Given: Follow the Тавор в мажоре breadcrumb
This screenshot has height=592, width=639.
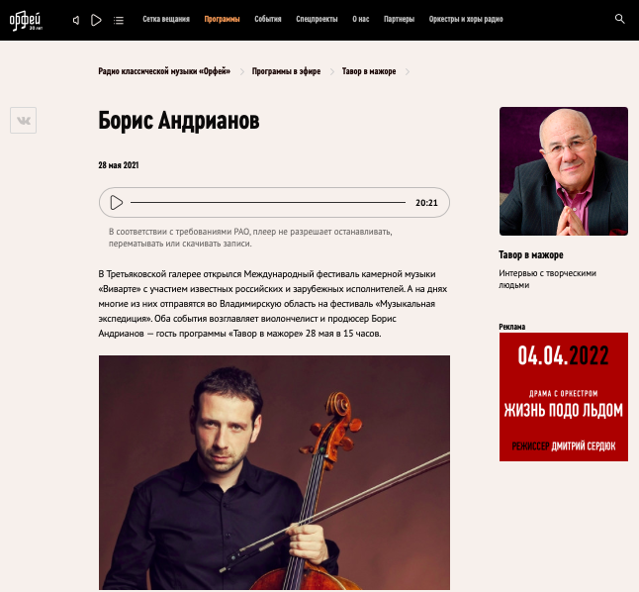Looking at the screenshot, I should [369, 71].
